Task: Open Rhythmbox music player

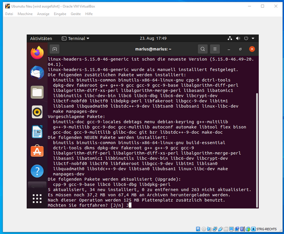Action: point(37,112)
